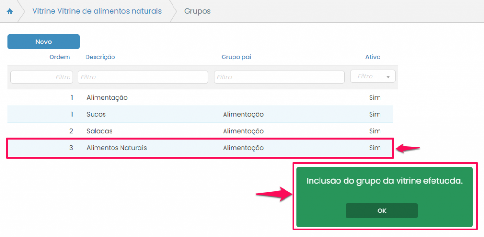The image size is (484, 237).
Task: Choose the Alimentos Naturais row
Action: (117, 148)
